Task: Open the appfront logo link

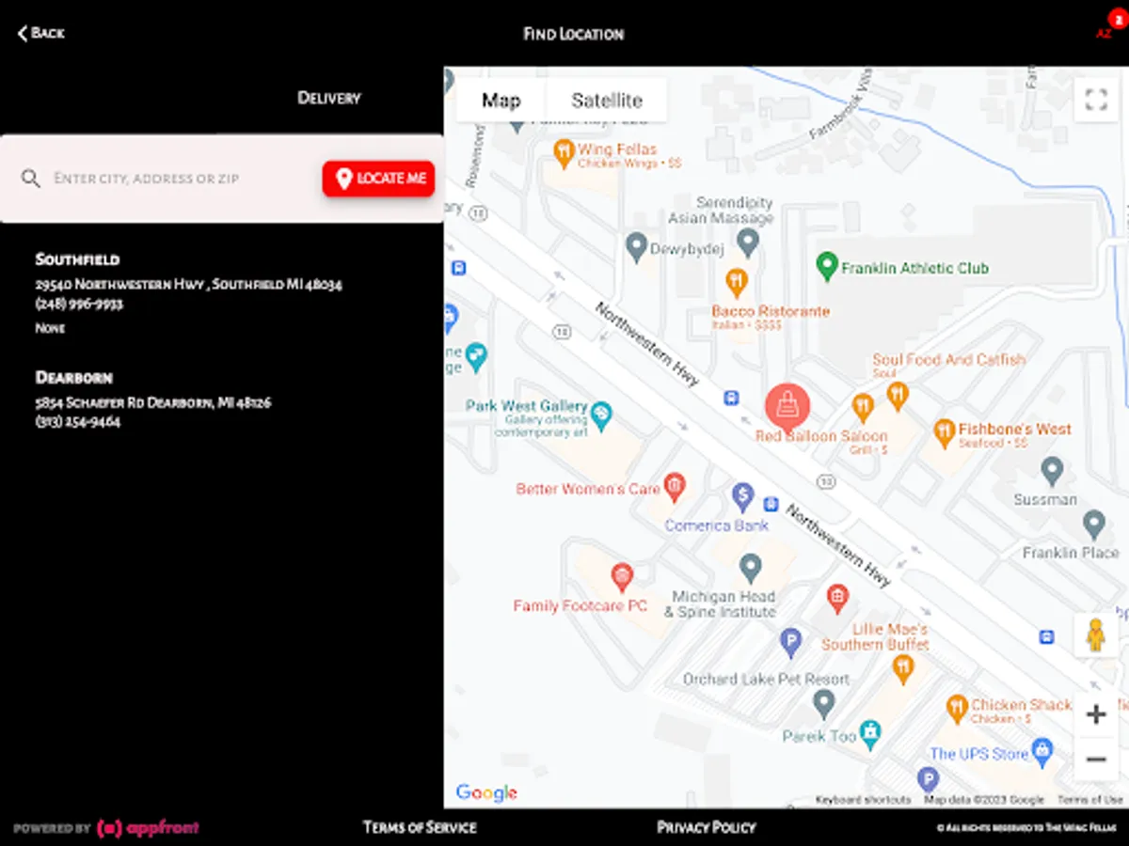Action: 148,828
